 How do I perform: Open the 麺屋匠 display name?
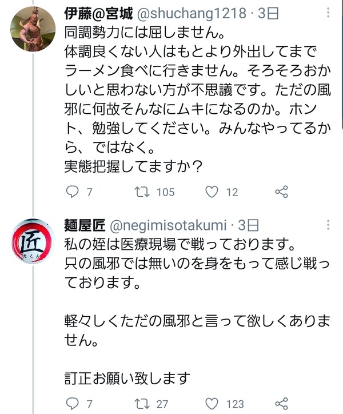point(85,225)
